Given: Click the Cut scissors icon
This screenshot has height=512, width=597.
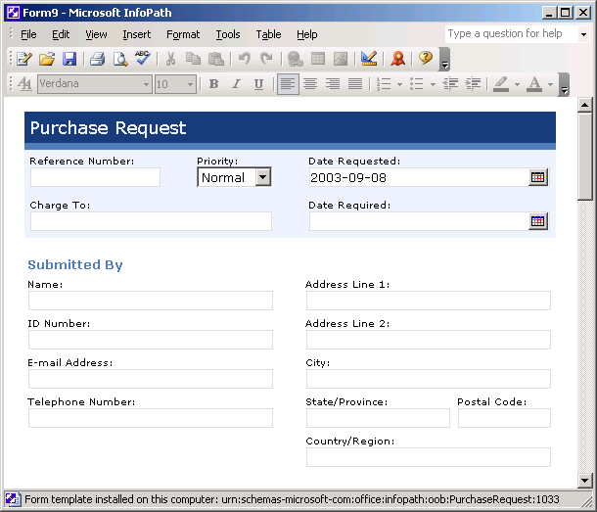Looking at the screenshot, I should click(x=170, y=59).
